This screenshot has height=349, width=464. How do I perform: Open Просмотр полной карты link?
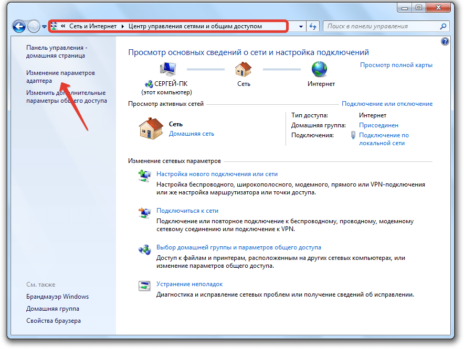tap(396, 65)
